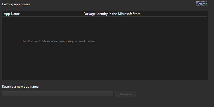The height and width of the screenshot is (107, 214).
Task: Click the network issues message text
Action: coord(58,41)
